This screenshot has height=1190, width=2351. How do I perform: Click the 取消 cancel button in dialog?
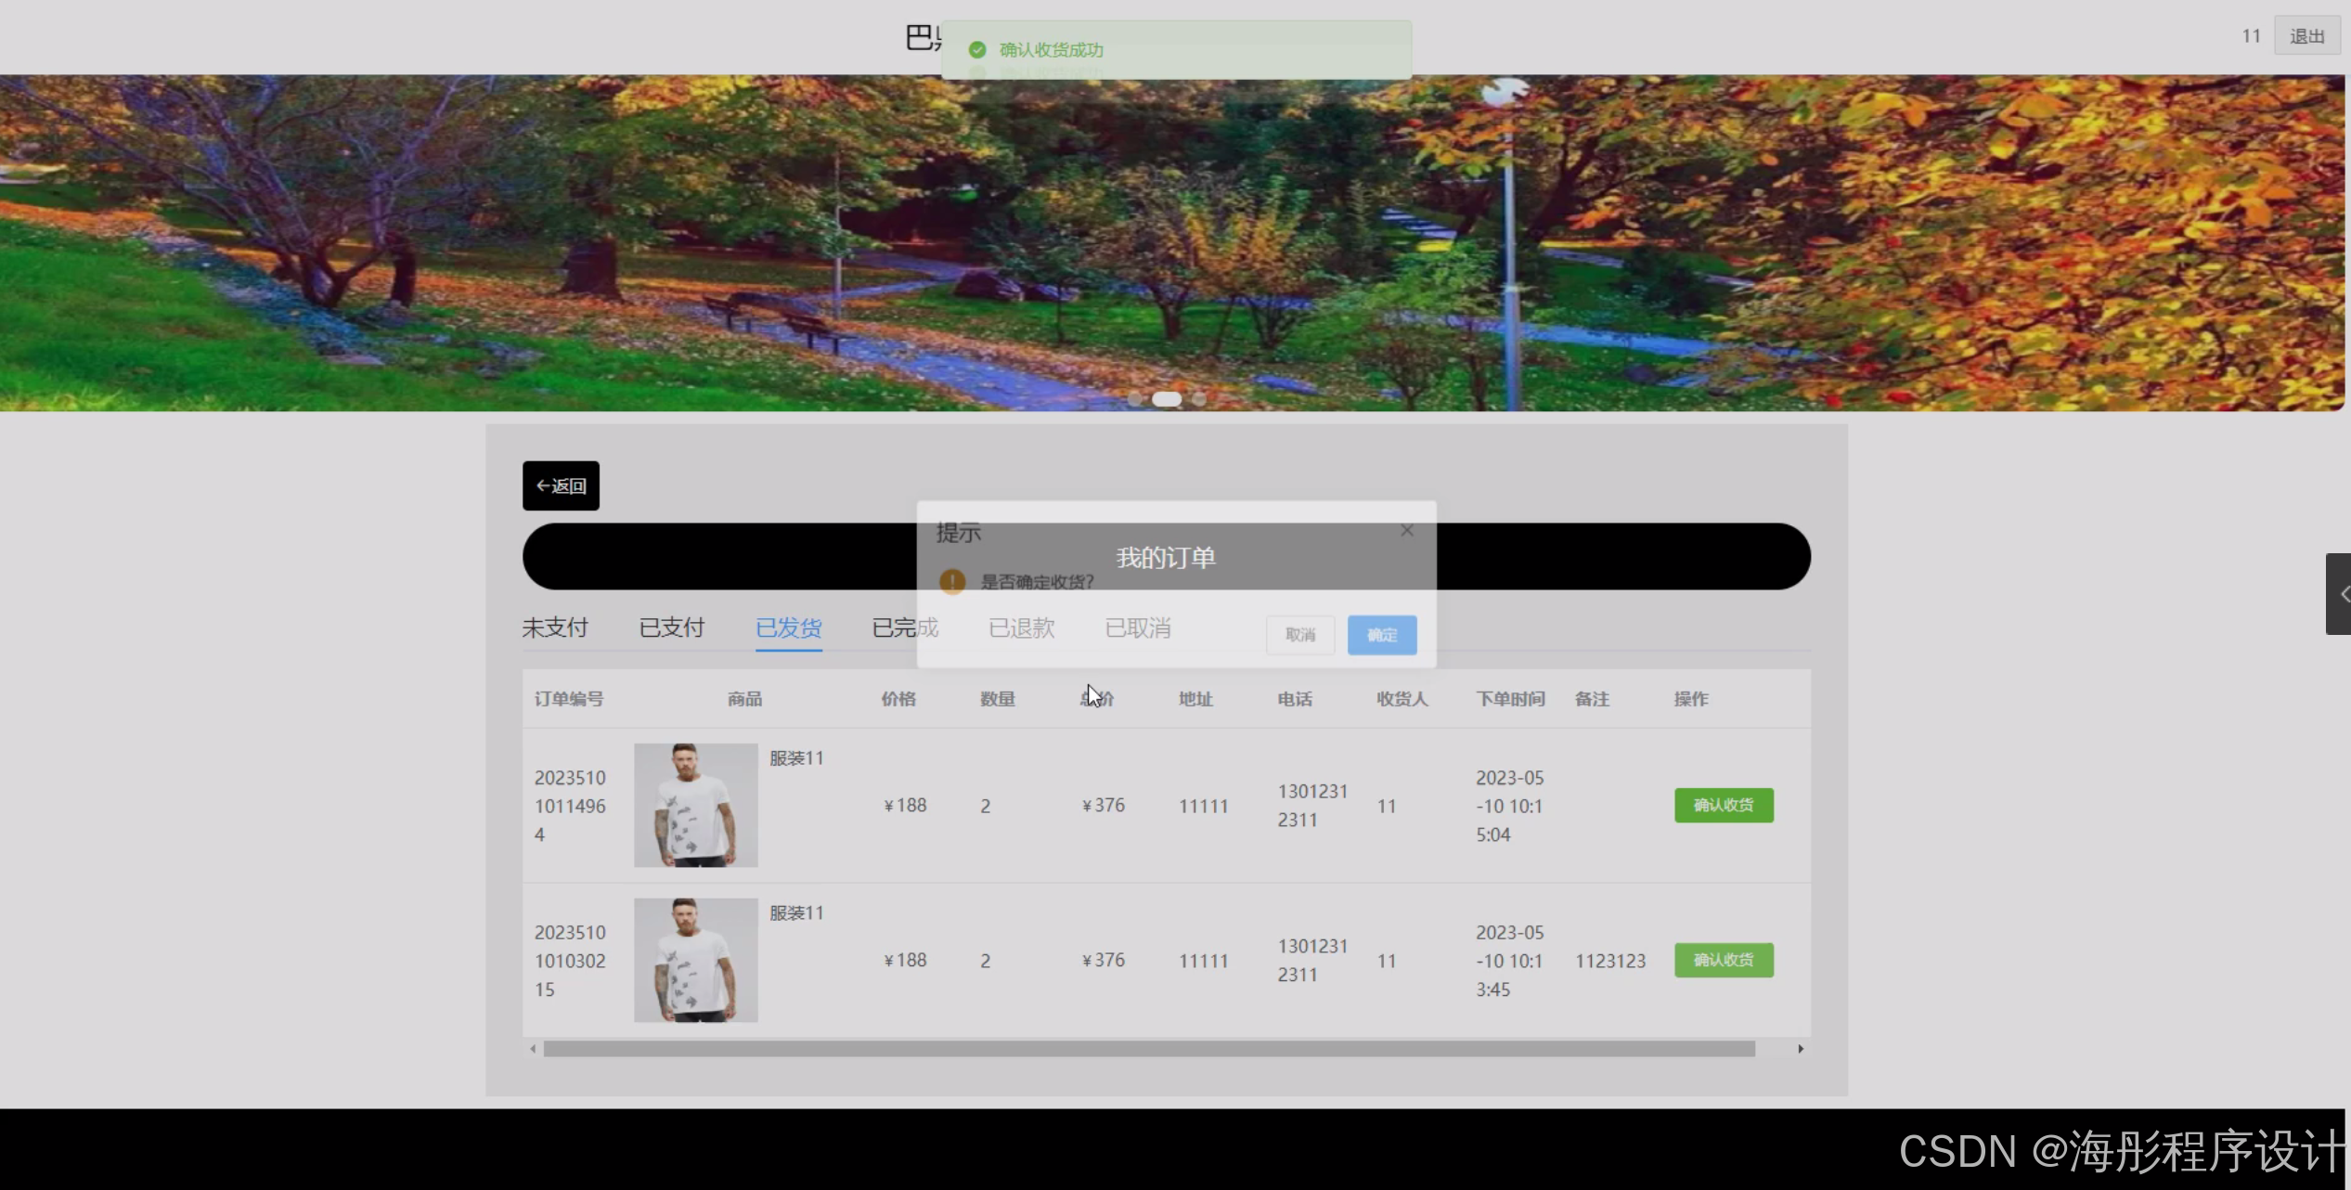1299,635
